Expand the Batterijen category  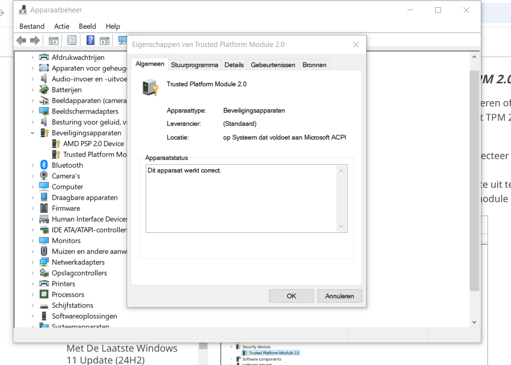click(x=33, y=90)
